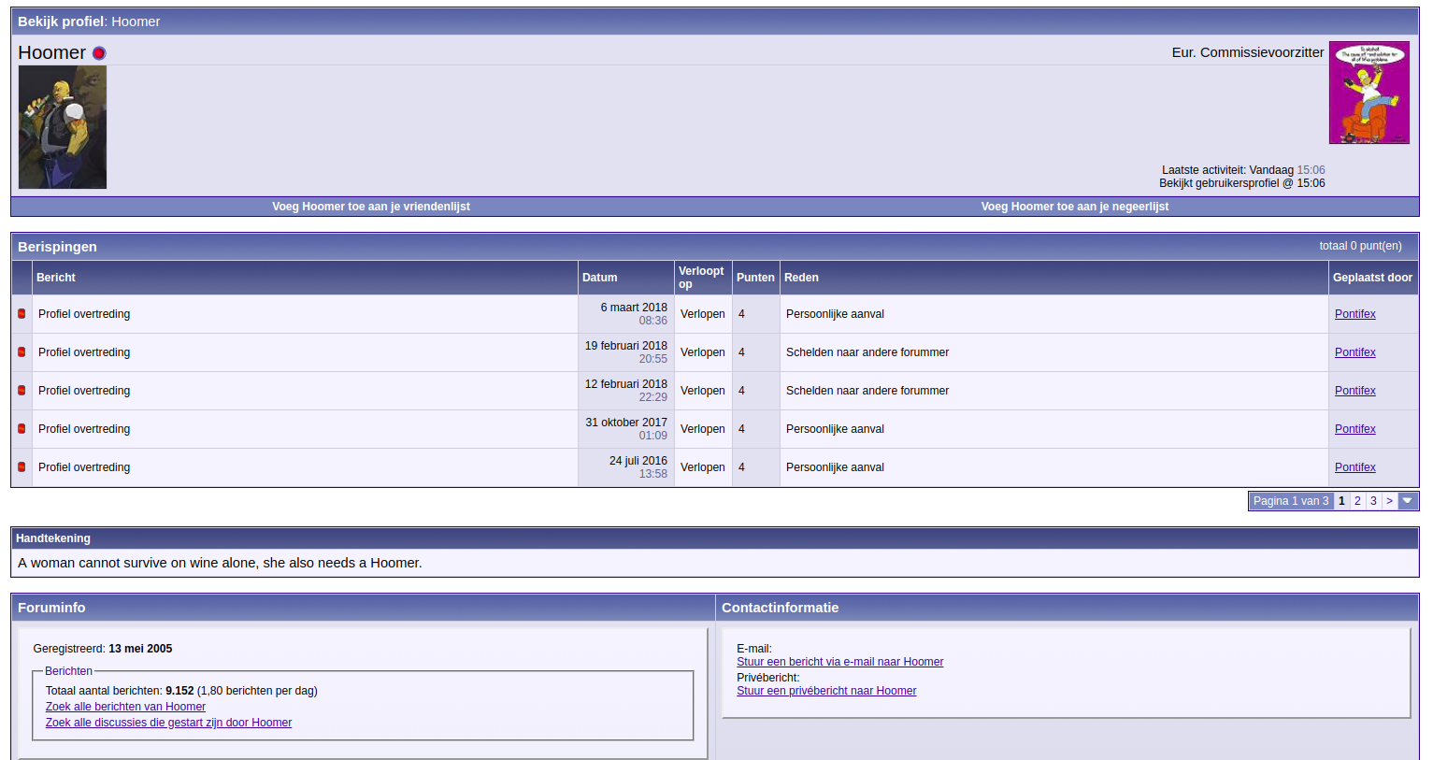1433x760 pixels.
Task: Click red infraction icon for 31 oktober 2017
Action: click(x=21, y=429)
